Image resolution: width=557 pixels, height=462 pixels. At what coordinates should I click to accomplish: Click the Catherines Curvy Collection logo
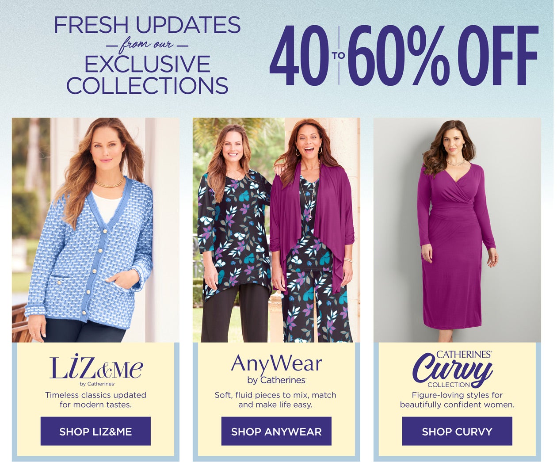pyautogui.click(x=453, y=369)
